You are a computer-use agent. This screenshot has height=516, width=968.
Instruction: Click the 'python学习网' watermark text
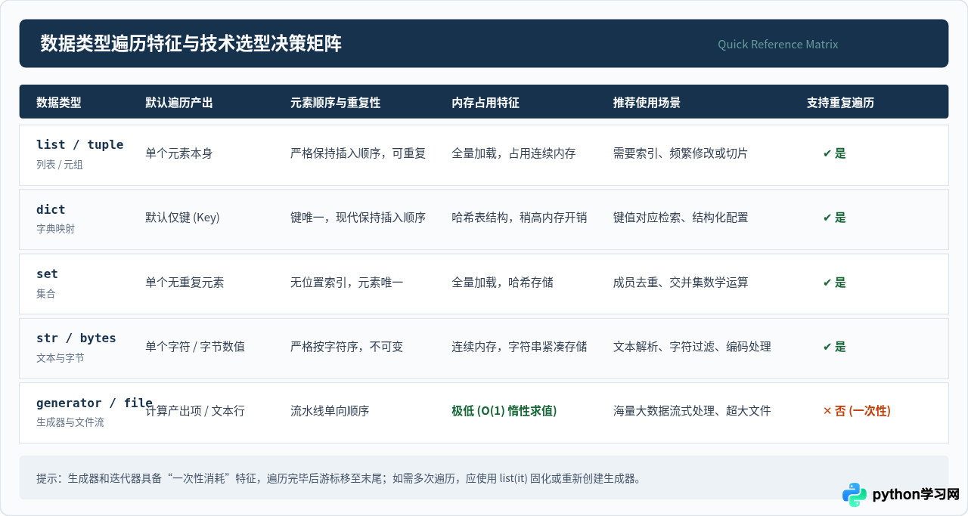916,495
